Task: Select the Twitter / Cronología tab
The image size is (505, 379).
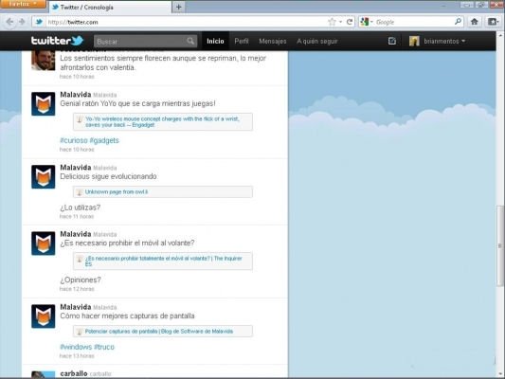Action: coord(110,7)
